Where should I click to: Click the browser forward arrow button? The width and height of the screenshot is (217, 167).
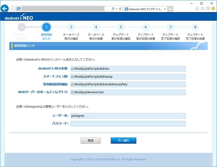(x=12, y=9)
